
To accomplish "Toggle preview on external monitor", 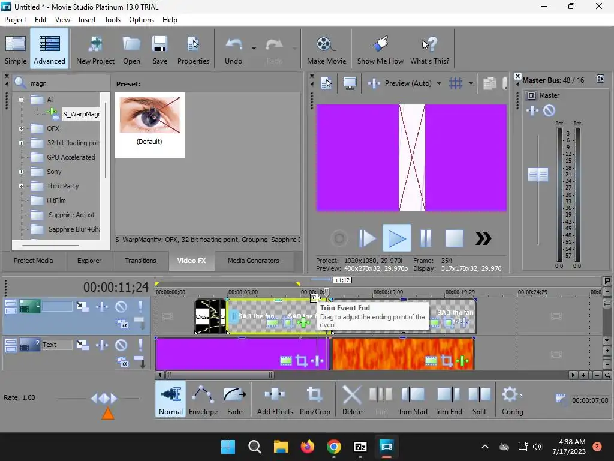I will (350, 83).
